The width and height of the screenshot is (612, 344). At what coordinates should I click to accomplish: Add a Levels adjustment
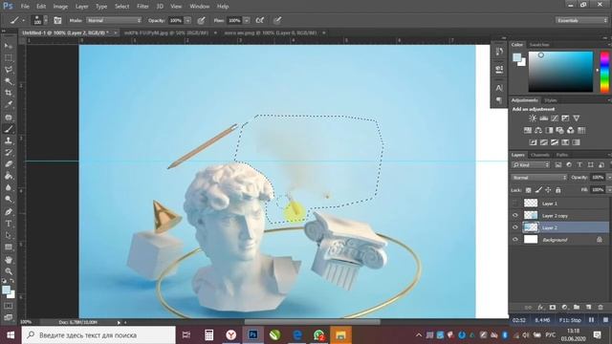pos(543,118)
